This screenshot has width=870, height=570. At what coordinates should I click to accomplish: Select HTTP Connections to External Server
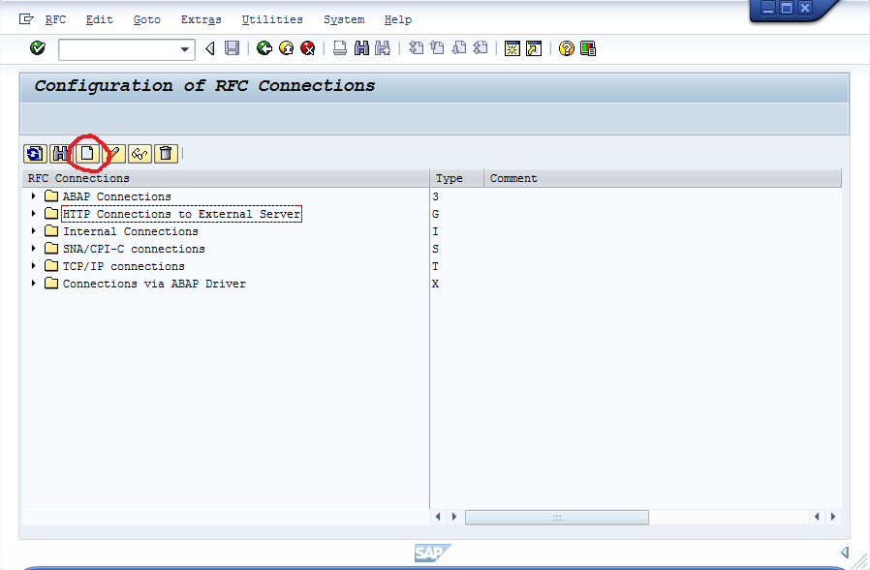[181, 214]
